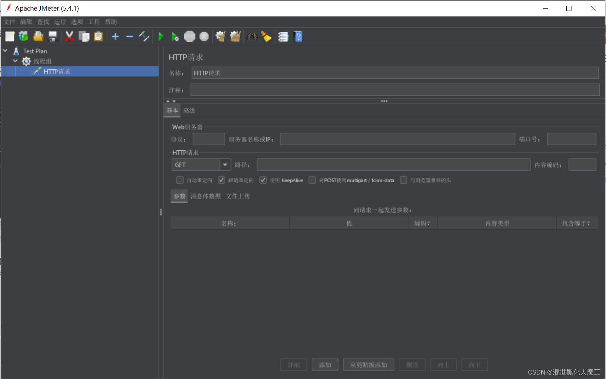The image size is (606, 379).
Task: Collapse all nodes with minus icon
Action: point(130,36)
